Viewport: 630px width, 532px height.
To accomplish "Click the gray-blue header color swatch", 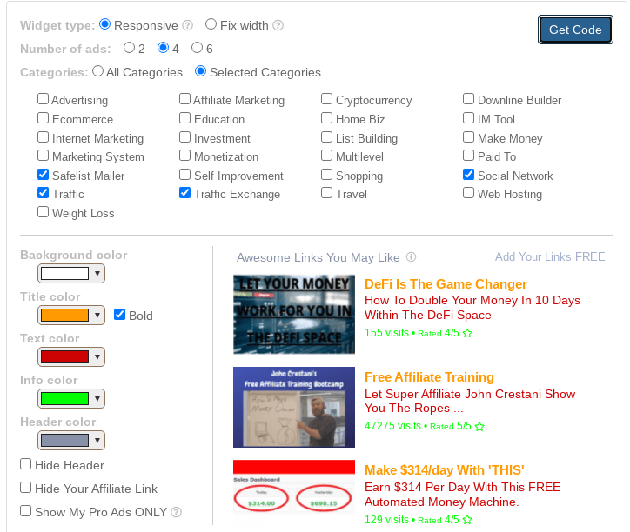I will pos(64,441).
